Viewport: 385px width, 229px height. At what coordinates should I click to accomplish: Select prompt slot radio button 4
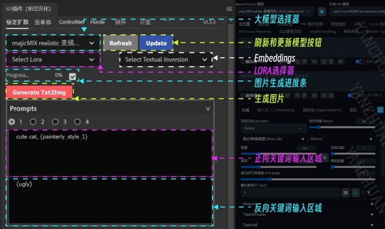pos(77,121)
